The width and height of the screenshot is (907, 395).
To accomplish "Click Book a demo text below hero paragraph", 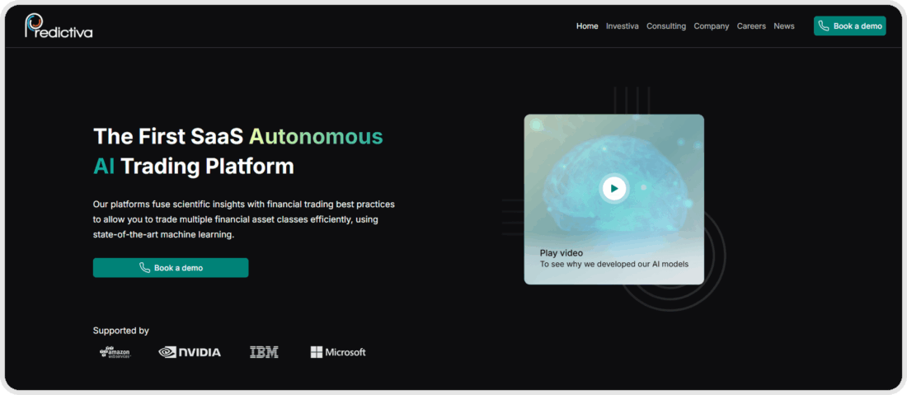I will pyautogui.click(x=178, y=268).
